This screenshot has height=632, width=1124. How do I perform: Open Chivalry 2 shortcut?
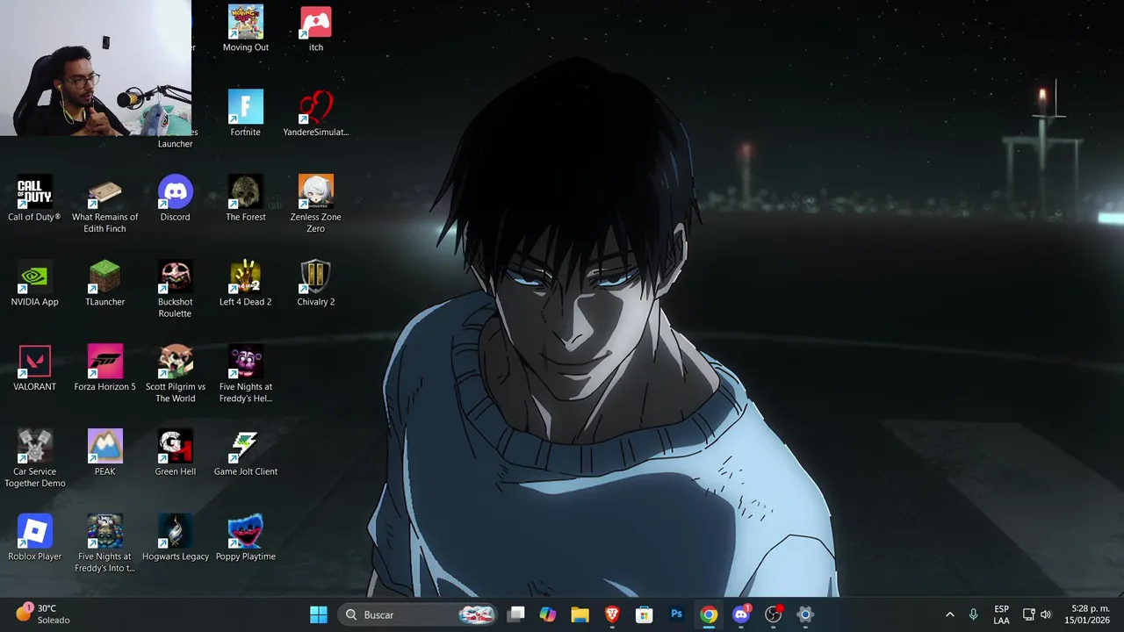click(316, 284)
